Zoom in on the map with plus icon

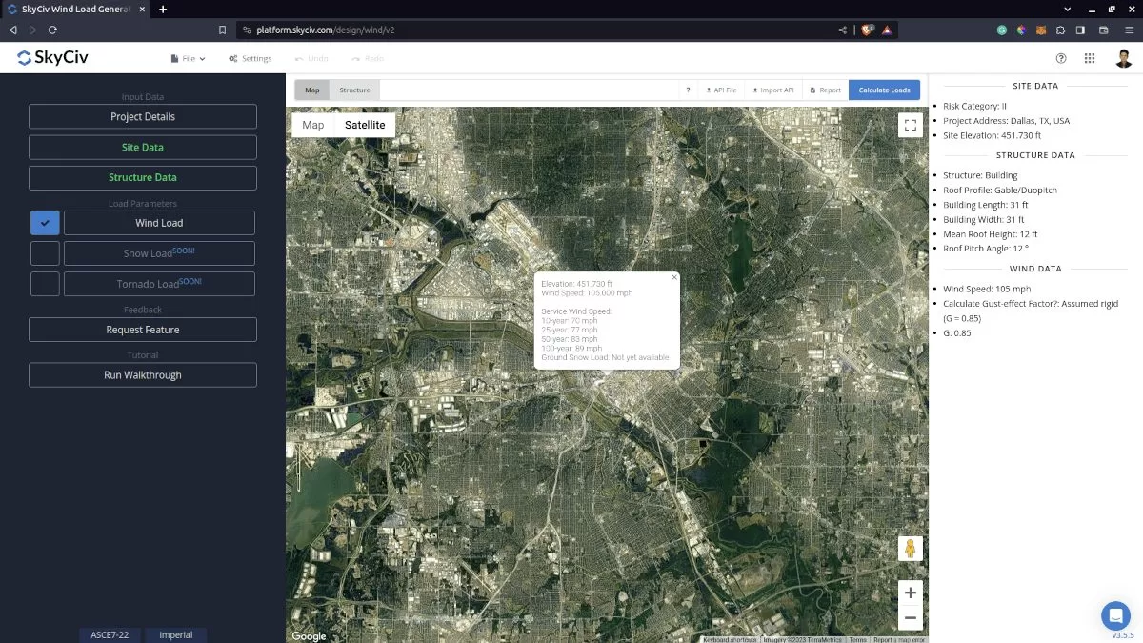pyautogui.click(x=910, y=593)
